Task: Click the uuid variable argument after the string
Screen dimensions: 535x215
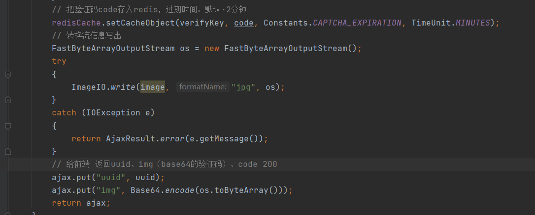Action: (145, 177)
